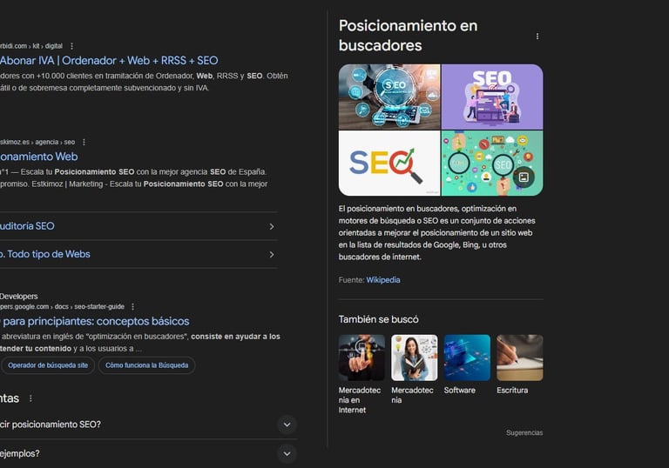Screen dimensions: 669x468
Task: Click the Sugerencias feedback link
Action: (x=524, y=432)
